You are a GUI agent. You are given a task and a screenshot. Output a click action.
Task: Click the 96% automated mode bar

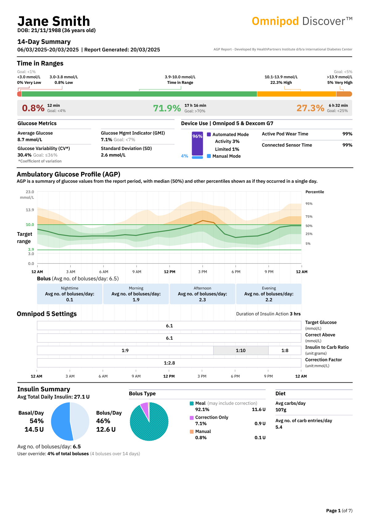197,143
